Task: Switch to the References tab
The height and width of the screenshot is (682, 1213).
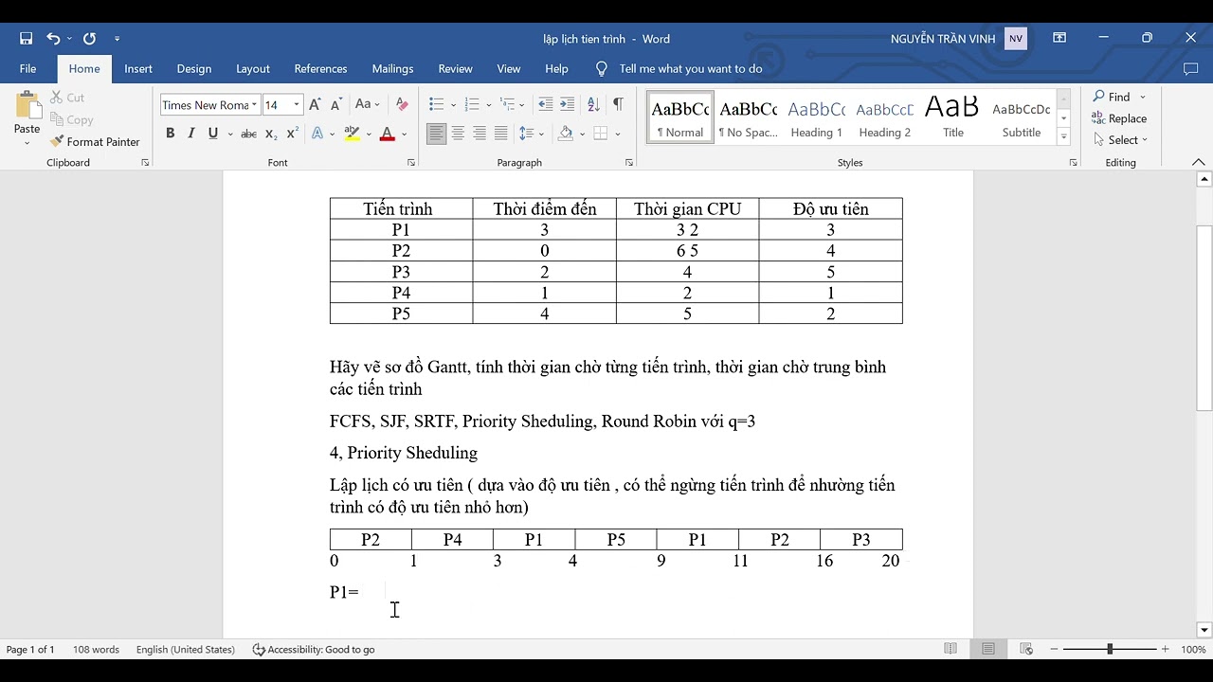Action: [321, 69]
